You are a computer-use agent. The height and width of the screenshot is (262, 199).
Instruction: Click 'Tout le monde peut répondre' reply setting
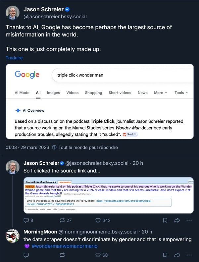point(88,147)
